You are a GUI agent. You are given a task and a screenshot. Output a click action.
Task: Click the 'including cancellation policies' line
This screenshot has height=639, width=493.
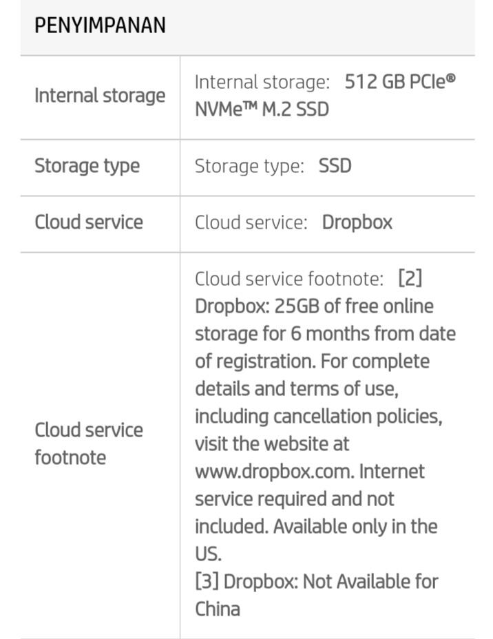point(319,417)
